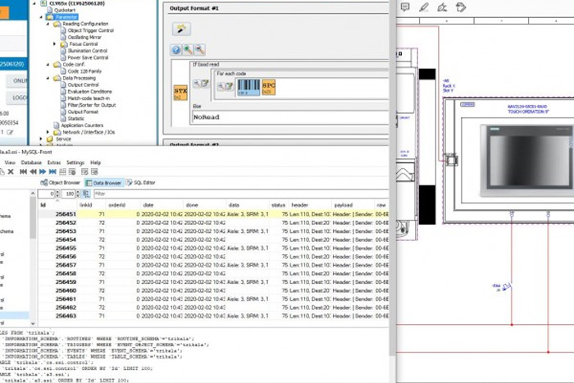Click the comment bubble icon in PDF toolbar
This screenshot has width=574, height=383.
pyautogui.click(x=405, y=7)
